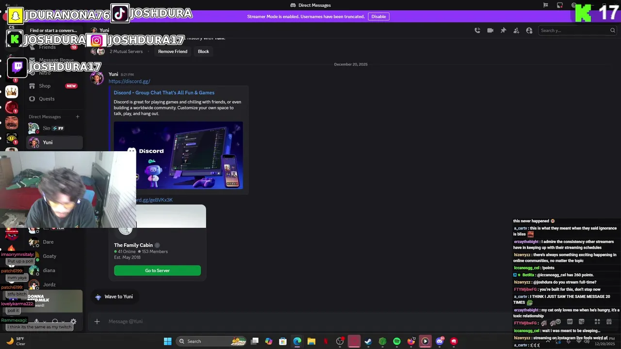Open the Discord inbox icon in title bar
621x349 pixels.
click(560, 5)
